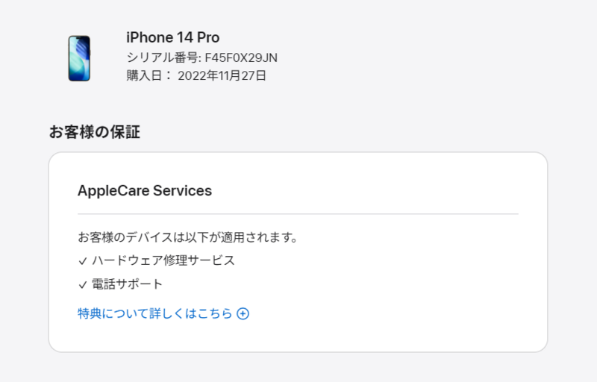597x382 pixels.
Task: Click the ハードウェア修理サービス text item
Action: point(163,260)
